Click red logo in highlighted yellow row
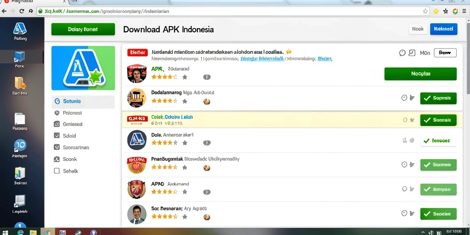This screenshot has width=470, height=235. (138, 120)
